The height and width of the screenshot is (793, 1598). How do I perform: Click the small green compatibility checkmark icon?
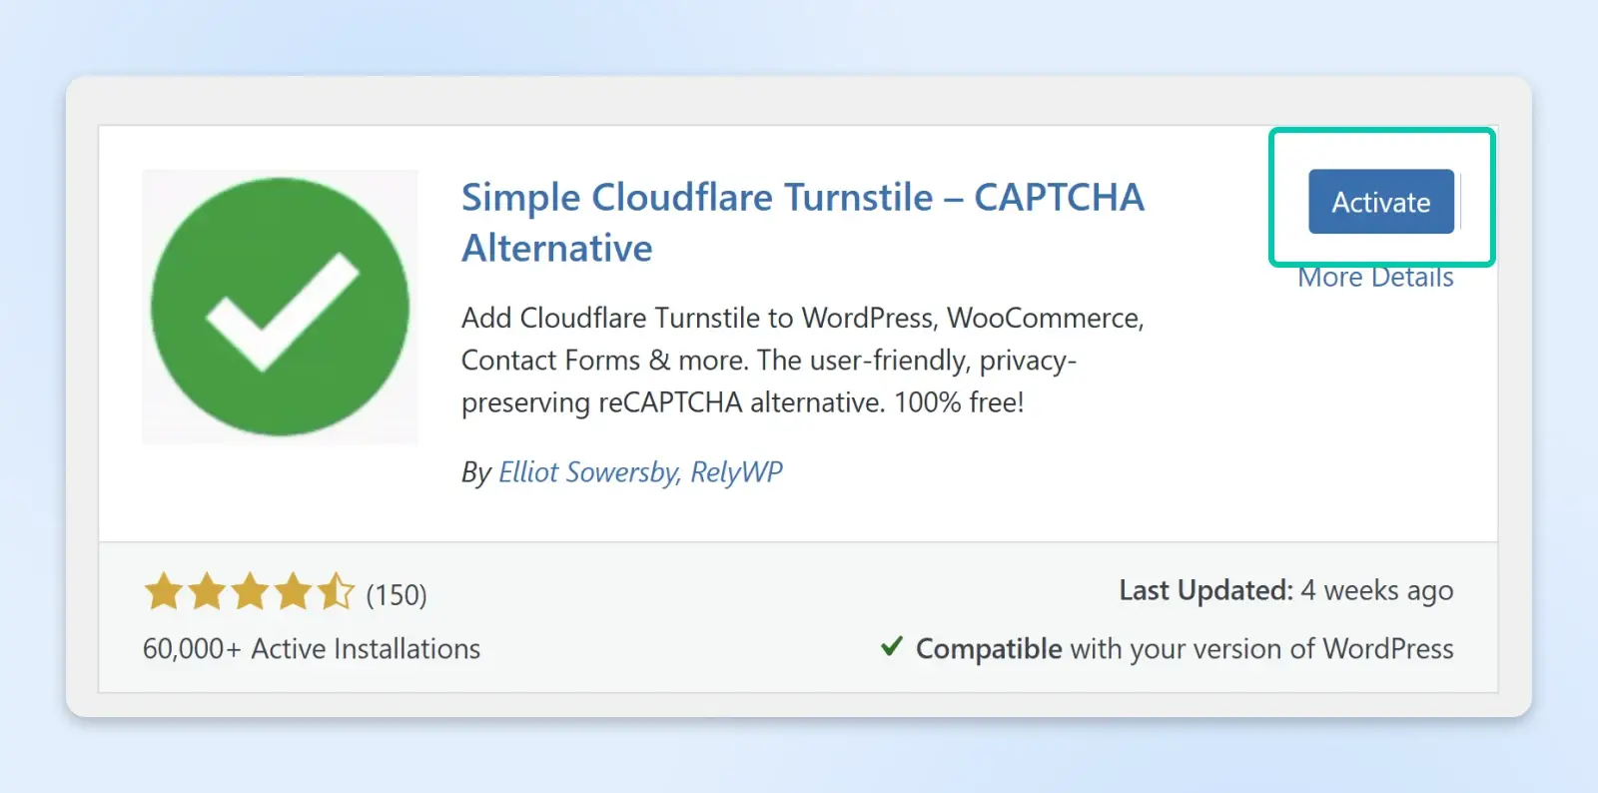click(892, 647)
